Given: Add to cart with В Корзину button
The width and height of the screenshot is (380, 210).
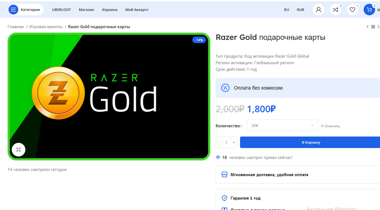Looking at the screenshot, I should click(x=310, y=143).
